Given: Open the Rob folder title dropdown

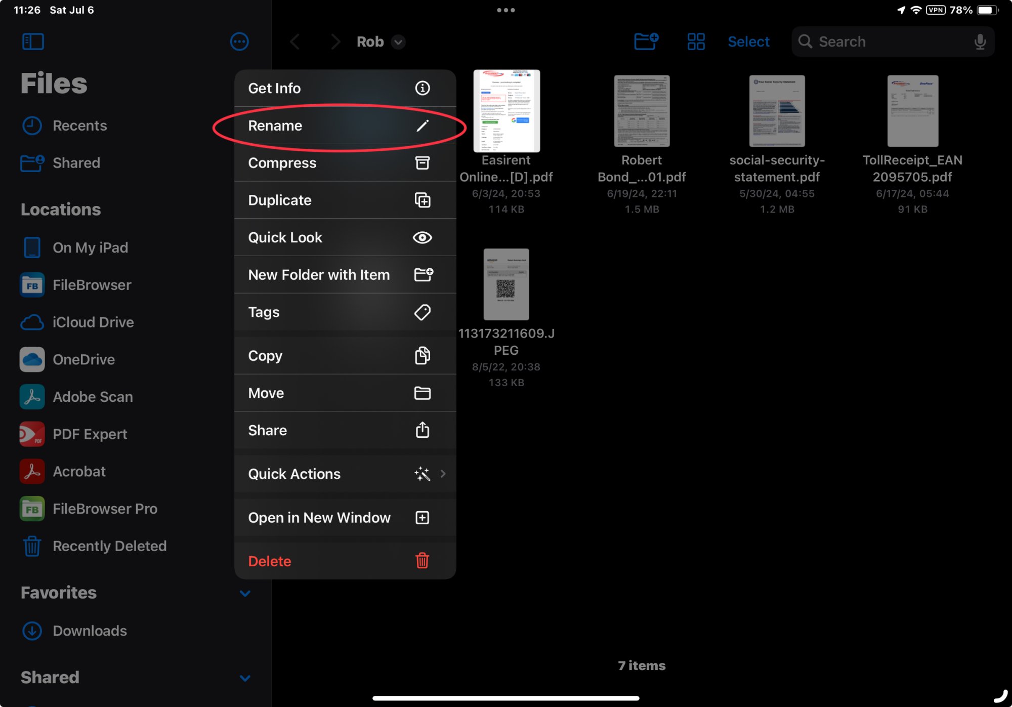Looking at the screenshot, I should pyautogui.click(x=399, y=42).
